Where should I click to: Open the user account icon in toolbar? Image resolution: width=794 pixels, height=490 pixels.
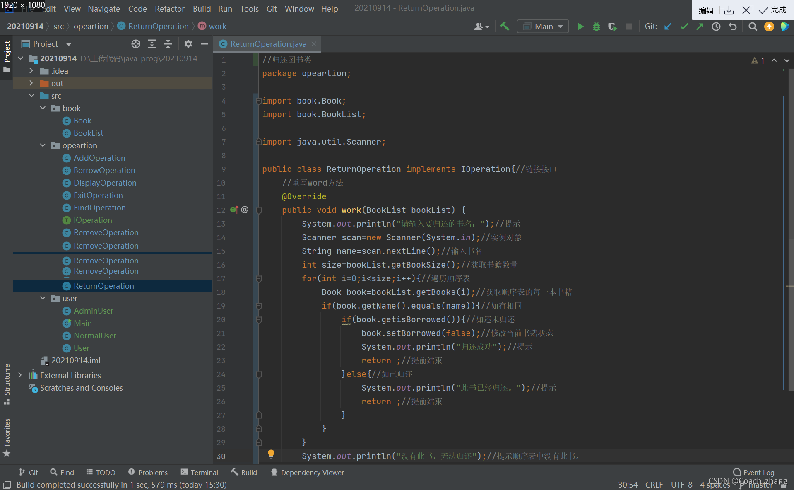(481, 27)
